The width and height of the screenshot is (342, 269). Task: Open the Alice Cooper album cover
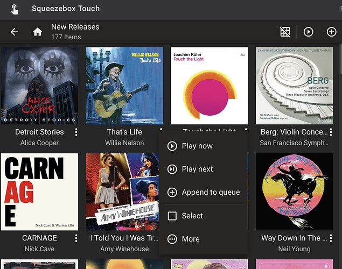39,86
